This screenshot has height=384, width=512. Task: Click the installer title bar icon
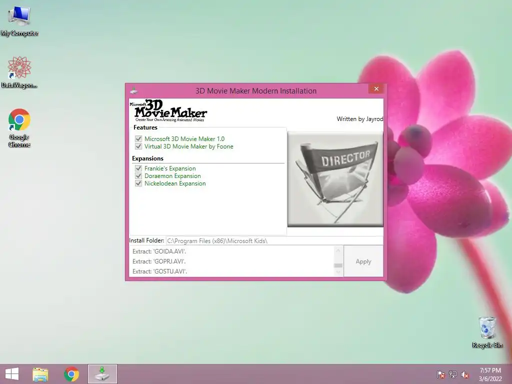[x=133, y=91]
